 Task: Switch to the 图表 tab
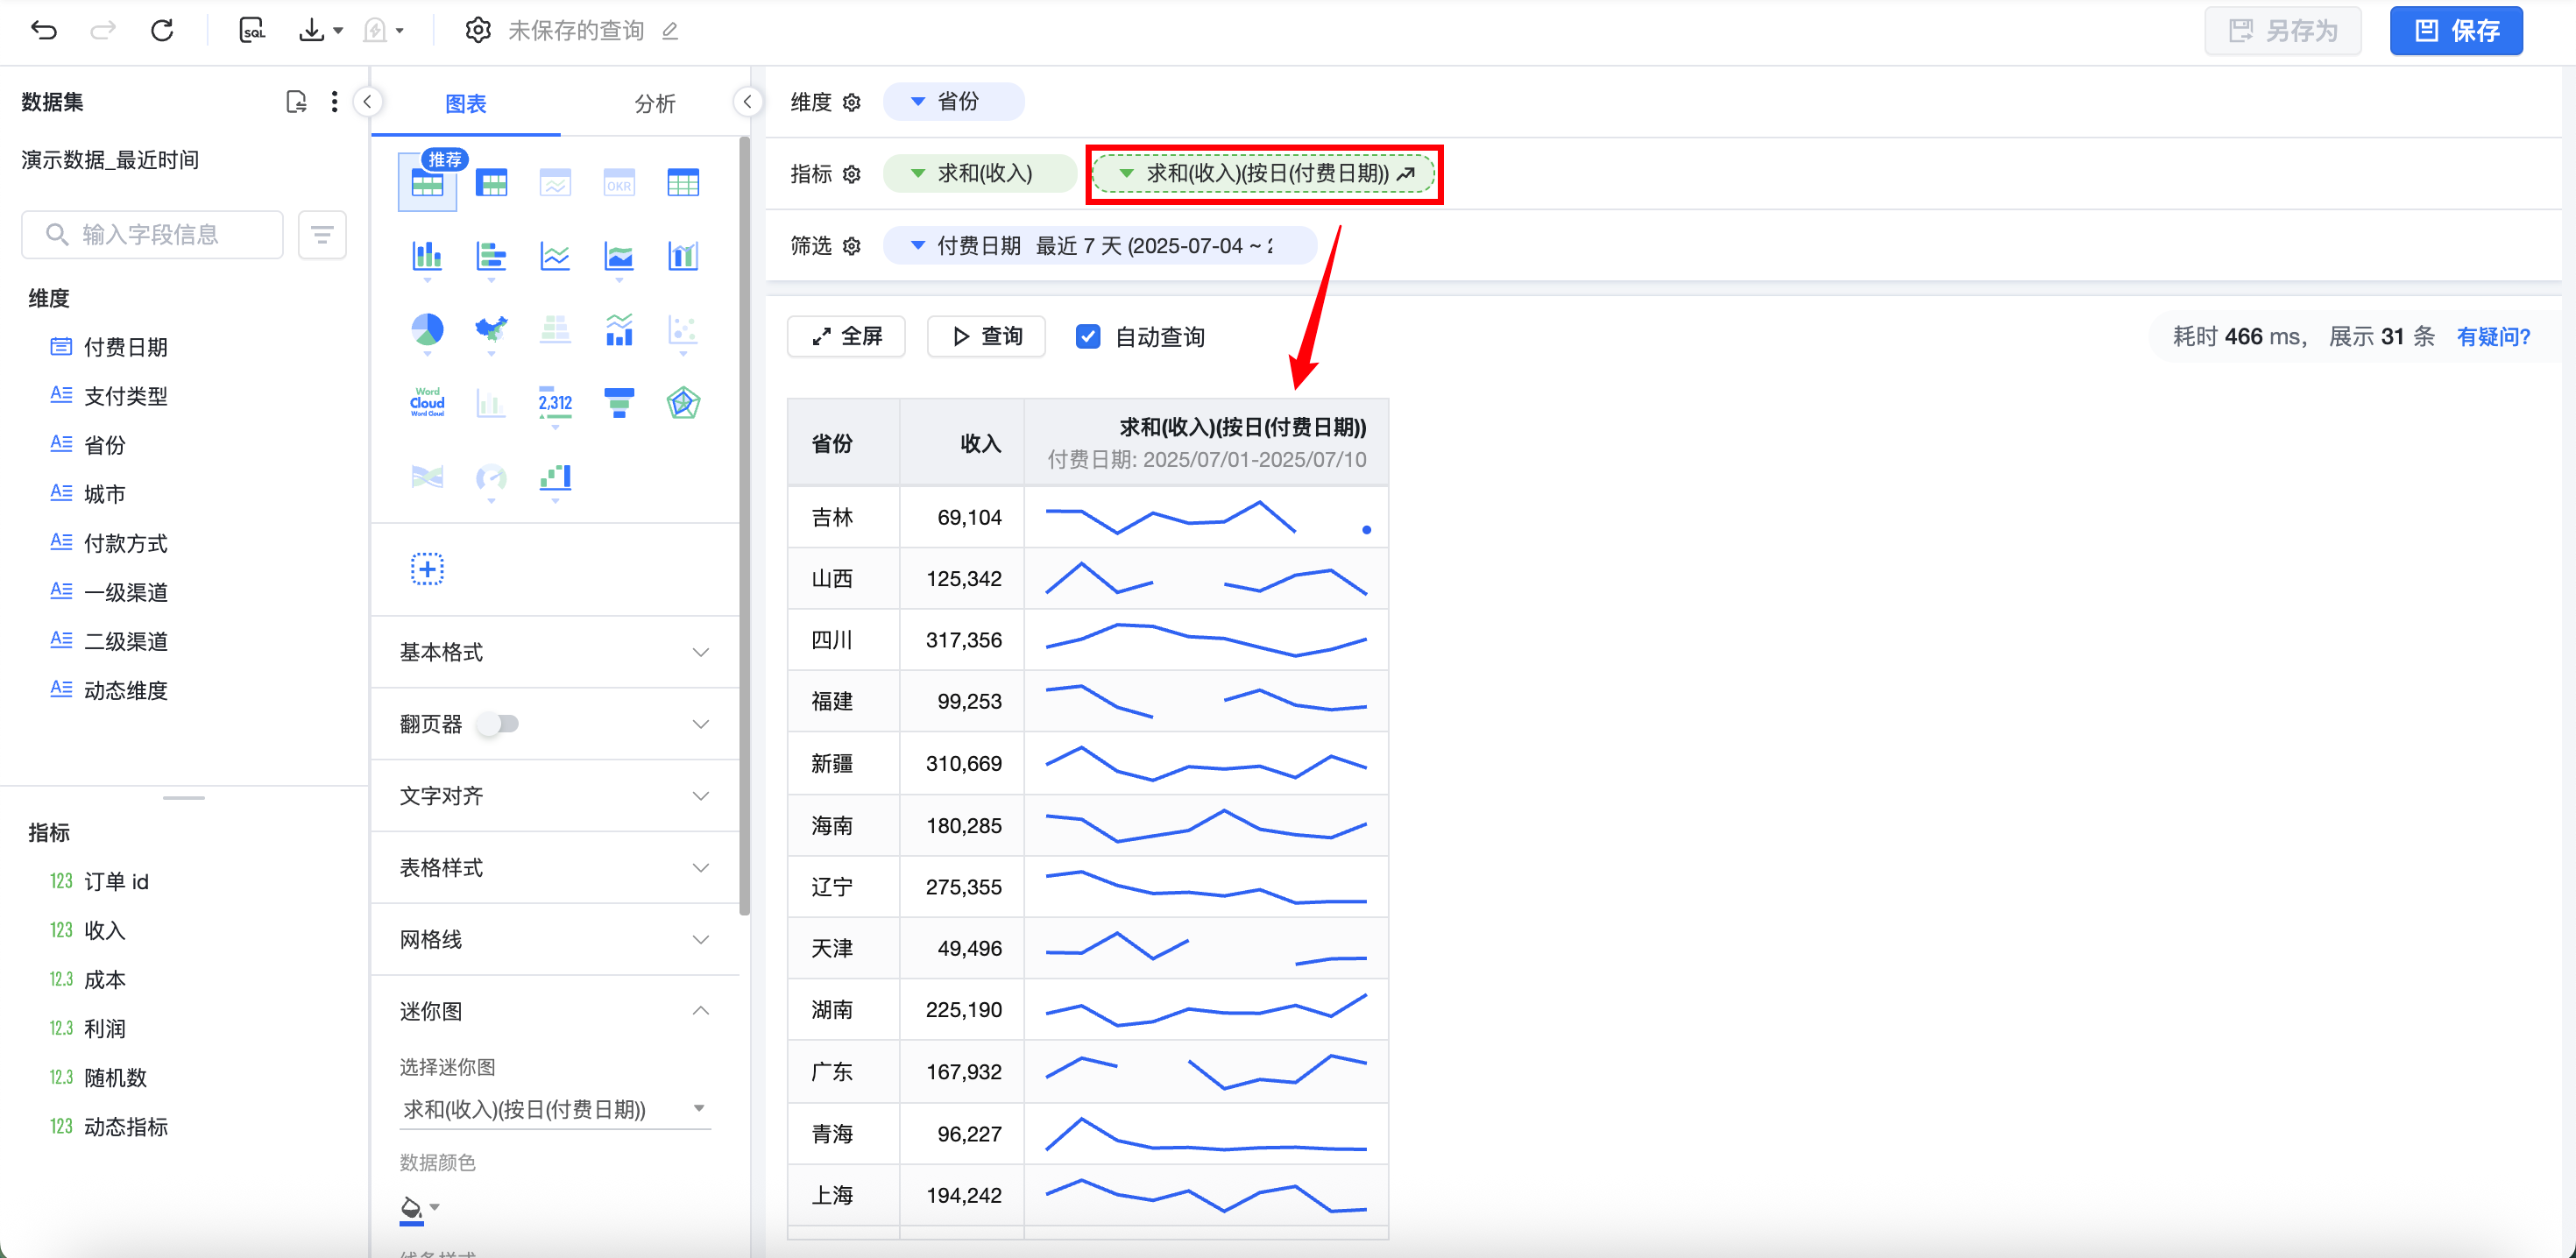(x=466, y=103)
